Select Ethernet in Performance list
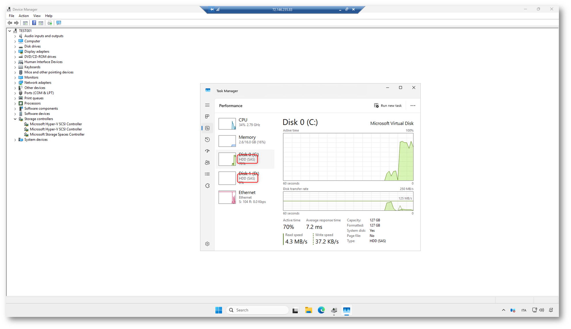This screenshot has height=329, width=571. coord(245,197)
